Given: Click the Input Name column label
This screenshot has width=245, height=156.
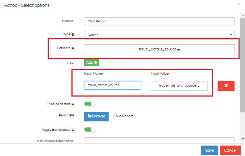Looking at the screenshot, I should pyautogui.click(x=93, y=73).
